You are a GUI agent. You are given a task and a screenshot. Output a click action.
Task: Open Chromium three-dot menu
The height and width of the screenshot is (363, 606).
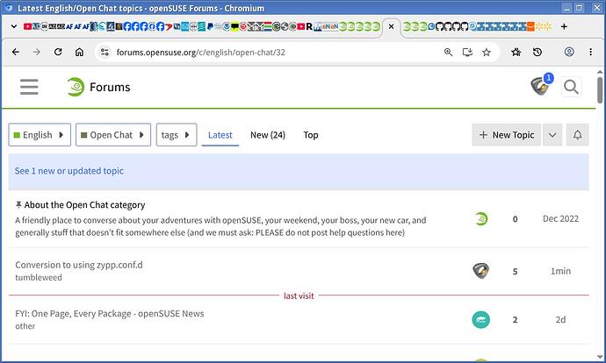(590, 52)
